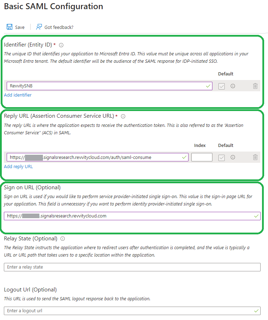This screenshot has width=268, height=320.
Task: Open the Got feedback? link
Action: point(59,27)
